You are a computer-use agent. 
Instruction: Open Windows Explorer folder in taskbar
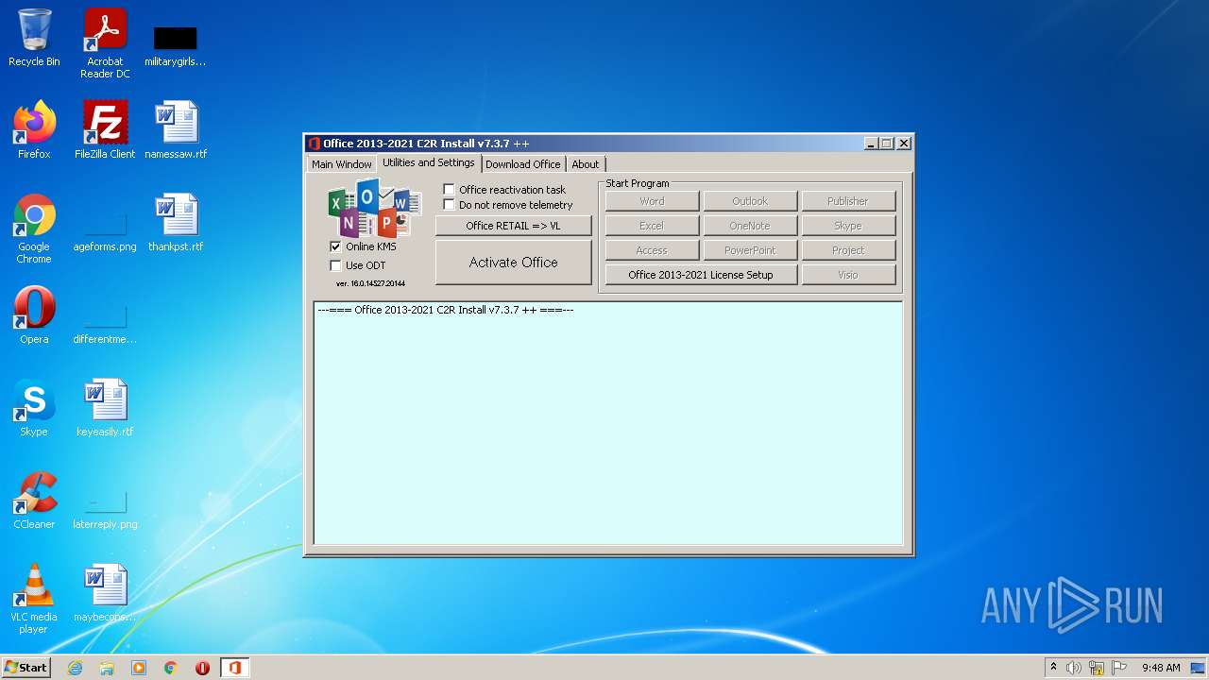click(x=107, y=668)
